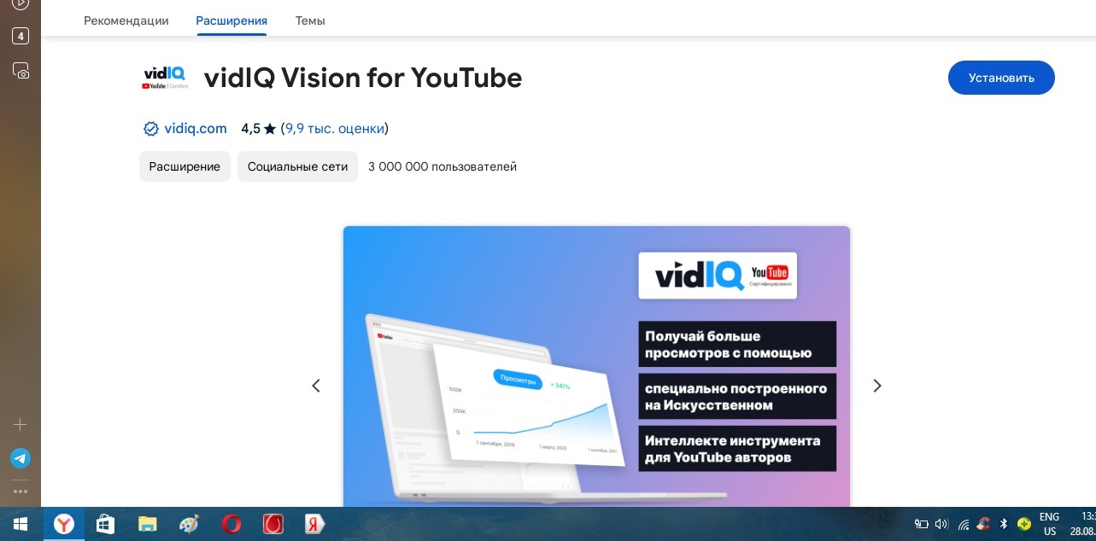This screenshot has width=1096, height=541.
Task: Switch the ENG US input language
Action: point(1049,524)
